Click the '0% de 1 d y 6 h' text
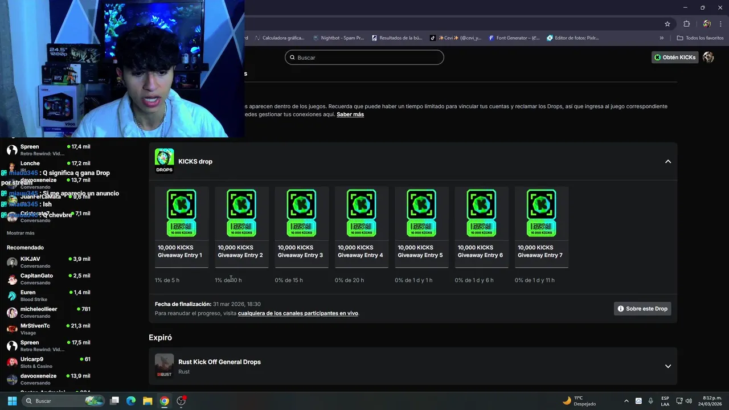The image size is (729, 410). [474, 280]
